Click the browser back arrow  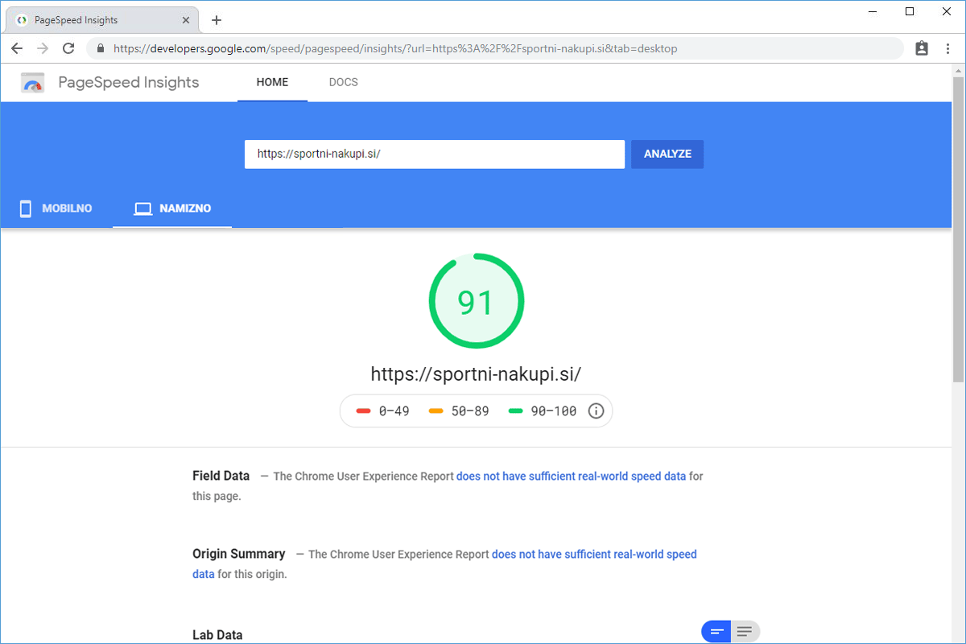click(17, 48)
